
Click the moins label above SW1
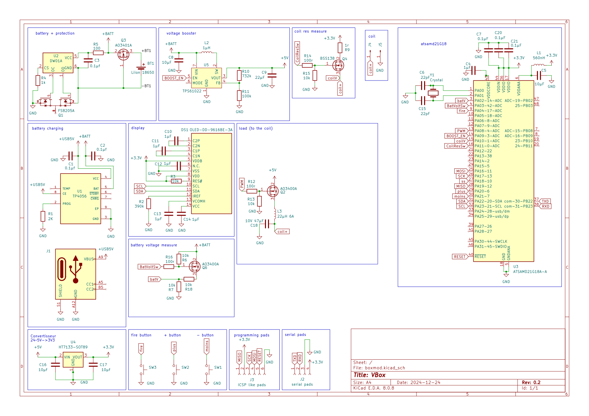pos(207,347)
